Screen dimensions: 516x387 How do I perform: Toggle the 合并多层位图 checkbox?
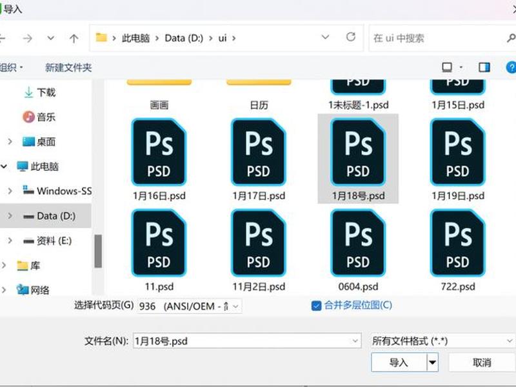[x=316, y=306]
